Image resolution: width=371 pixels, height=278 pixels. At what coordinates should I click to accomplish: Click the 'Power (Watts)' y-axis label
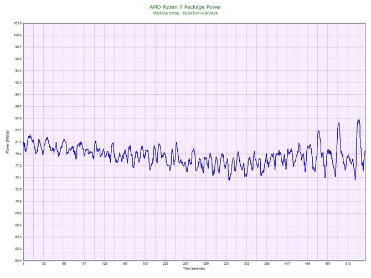pyautogui.click(x=7, y=142)
